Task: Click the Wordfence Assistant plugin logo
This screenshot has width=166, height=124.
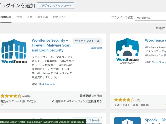Action: [x=127, y=51]
